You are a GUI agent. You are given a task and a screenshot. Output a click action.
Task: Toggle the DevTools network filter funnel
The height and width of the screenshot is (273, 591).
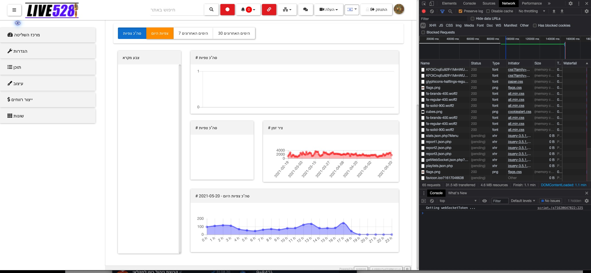pyautogui.click(x=442, y=11)
